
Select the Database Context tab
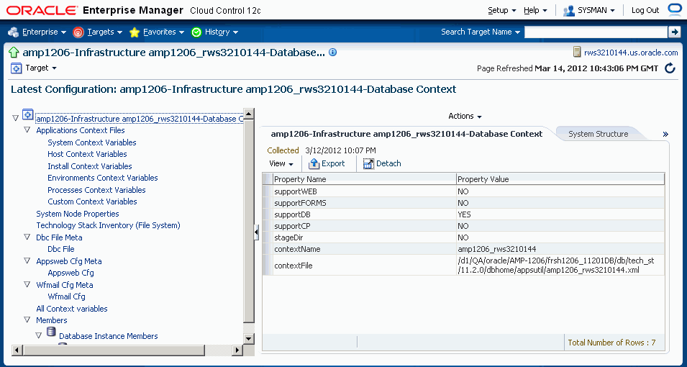(x=406, y=134)
